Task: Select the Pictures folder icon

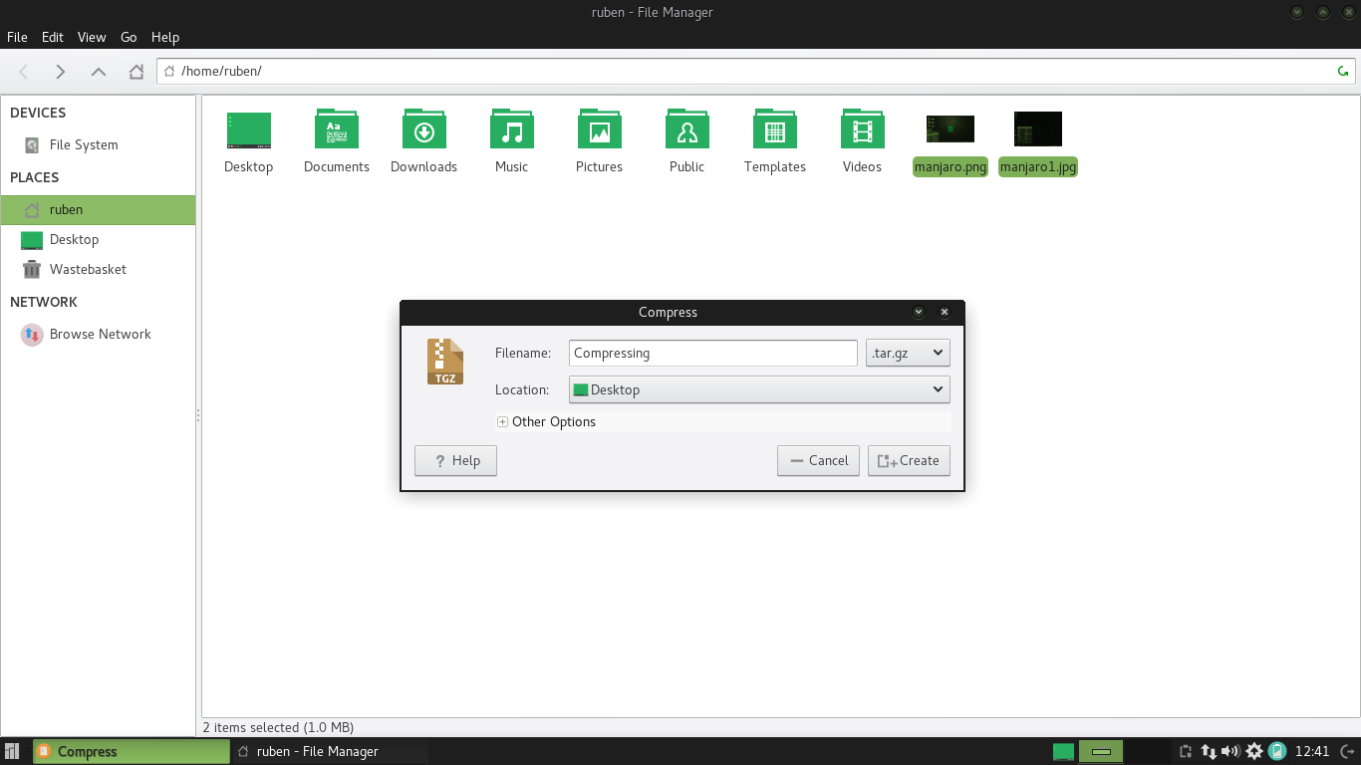Action: pyautogui.click(x=599, y=129)
